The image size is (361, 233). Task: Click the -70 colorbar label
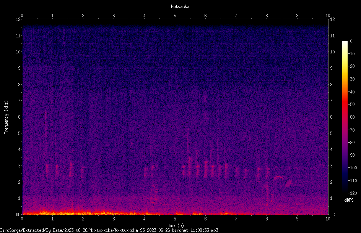point(351,130)
